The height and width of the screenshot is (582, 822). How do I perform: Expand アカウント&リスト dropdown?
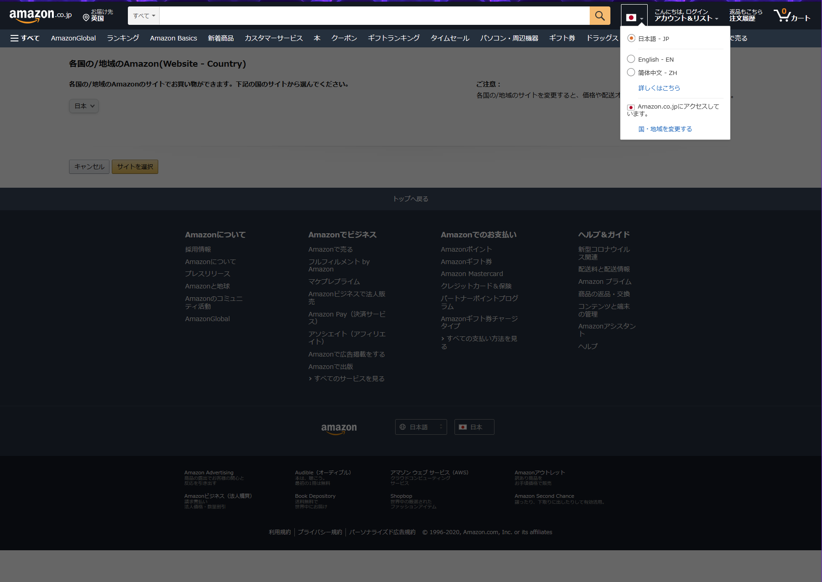[685, 16]
